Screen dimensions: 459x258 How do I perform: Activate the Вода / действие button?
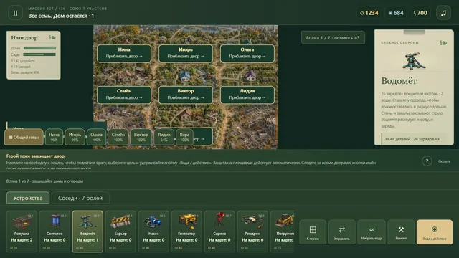[x=435, y=232]
